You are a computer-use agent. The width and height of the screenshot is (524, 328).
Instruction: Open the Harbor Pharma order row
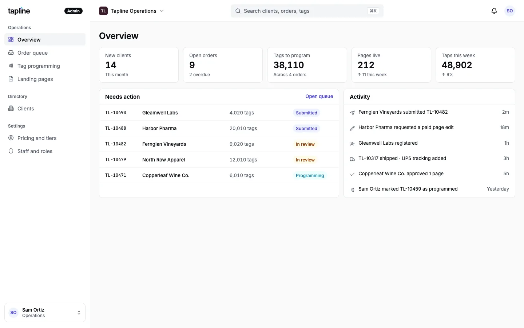point(219,128)
